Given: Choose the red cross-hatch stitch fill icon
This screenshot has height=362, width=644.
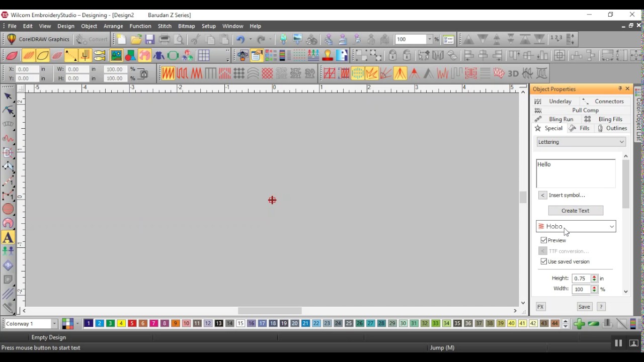Looking at the screenshot, I should [x=267, y=73].
